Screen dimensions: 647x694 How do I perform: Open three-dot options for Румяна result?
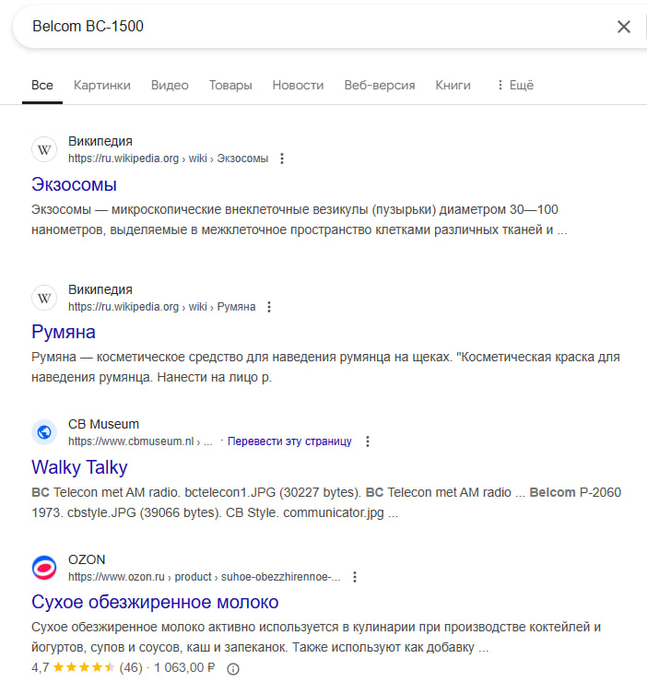tap(269, 307)
